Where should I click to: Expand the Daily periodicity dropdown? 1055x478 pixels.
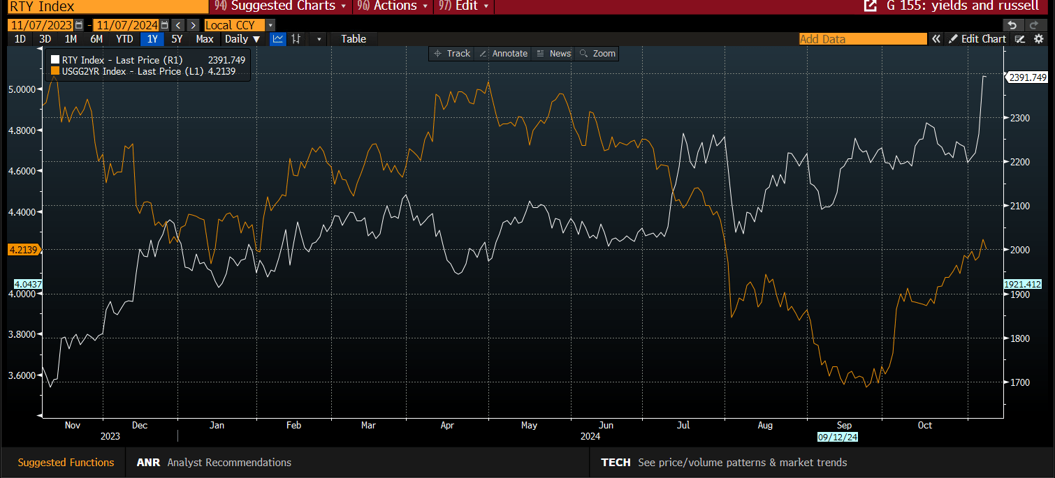(242, 39)
